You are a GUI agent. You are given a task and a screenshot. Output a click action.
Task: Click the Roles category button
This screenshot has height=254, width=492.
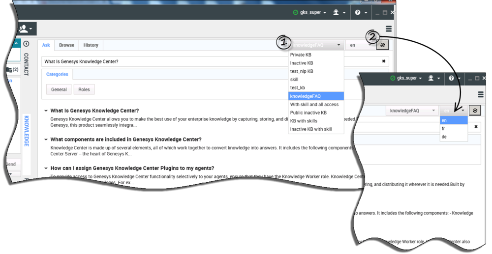coord(84,89)
